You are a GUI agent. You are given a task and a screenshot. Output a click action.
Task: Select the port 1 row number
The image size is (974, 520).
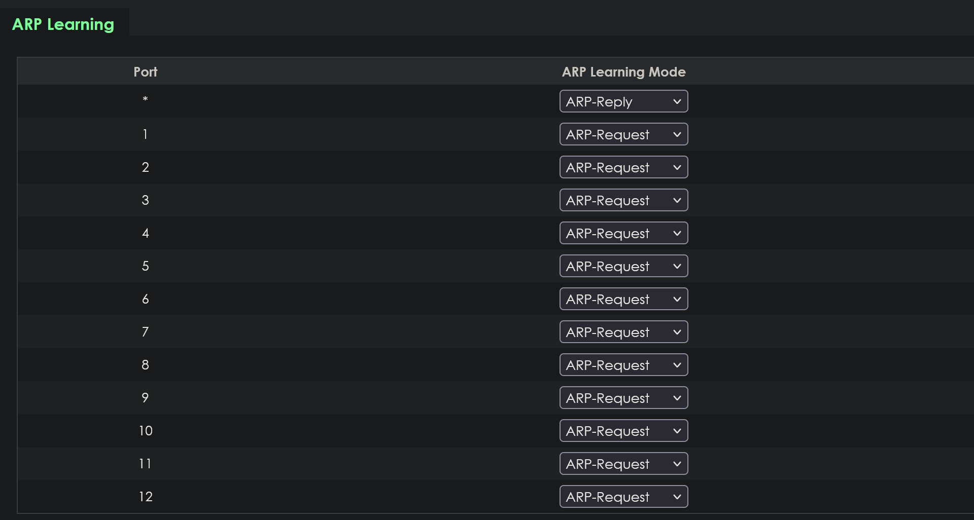click(145, 134)
